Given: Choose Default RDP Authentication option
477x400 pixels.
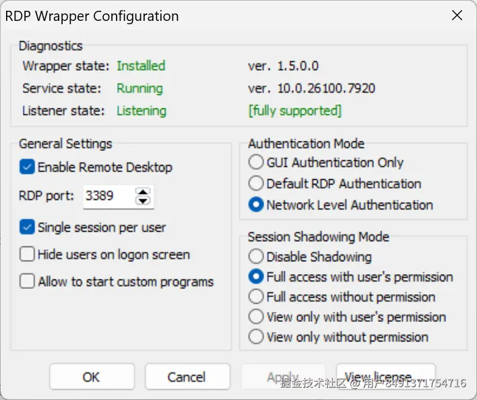Looking at the screenshot, I should (256, 183).
